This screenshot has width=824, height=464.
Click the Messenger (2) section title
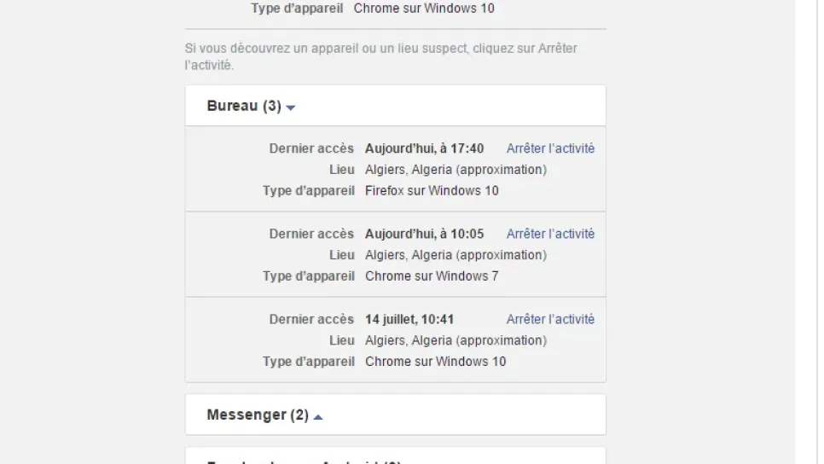257,415
